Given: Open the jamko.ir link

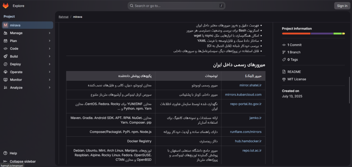Looking at the screenshot, I should pos(255,118).
